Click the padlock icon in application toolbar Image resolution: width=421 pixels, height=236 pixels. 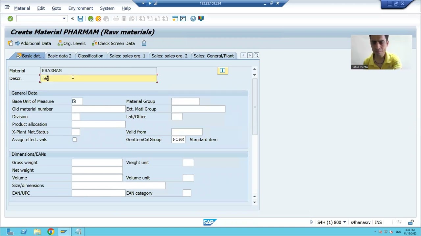(144, 43)
